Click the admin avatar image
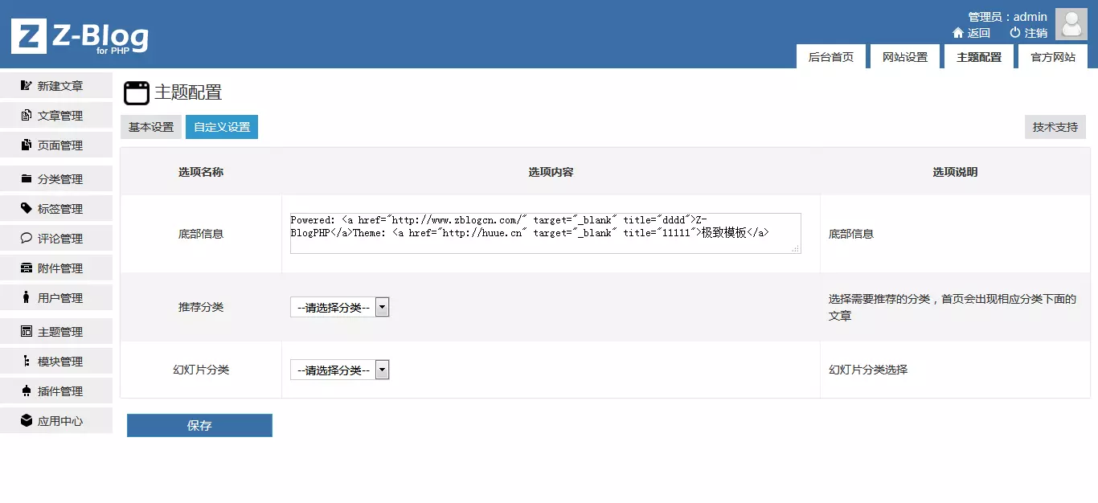Viewport: 1098px width, 503px height. click(1071, 23)
